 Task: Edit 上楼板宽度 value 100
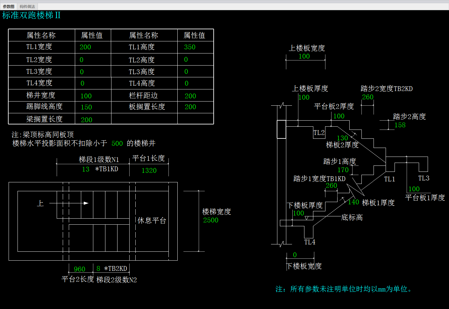click(304, 56)
